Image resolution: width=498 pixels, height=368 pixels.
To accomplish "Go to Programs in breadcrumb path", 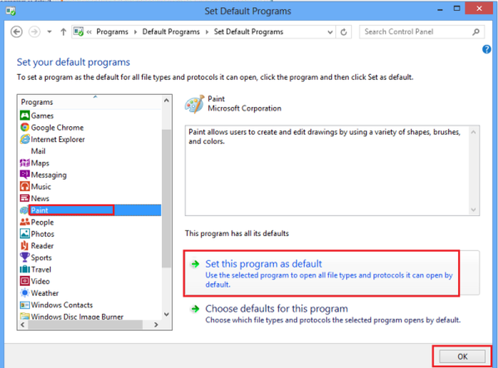I will 112,32.
